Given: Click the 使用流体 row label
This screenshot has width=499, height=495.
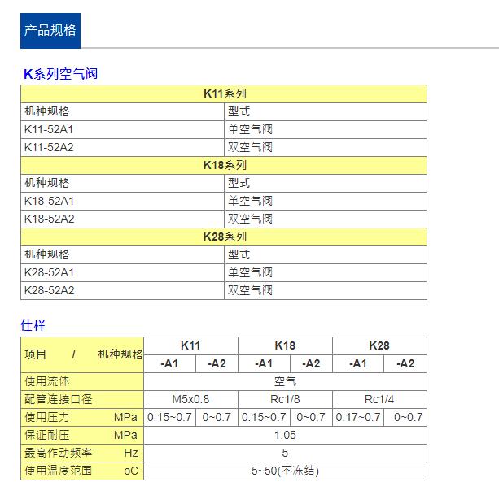Looking at the screenshot, I should (82, 381).
